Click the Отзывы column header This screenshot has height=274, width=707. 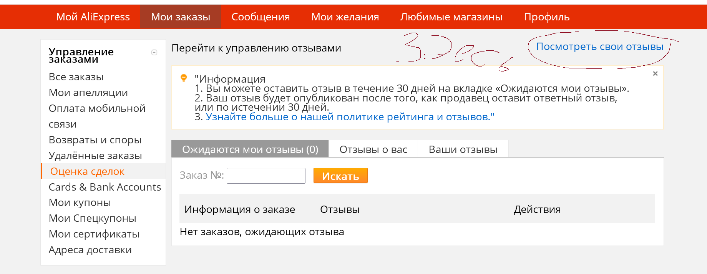click(340, 209)
